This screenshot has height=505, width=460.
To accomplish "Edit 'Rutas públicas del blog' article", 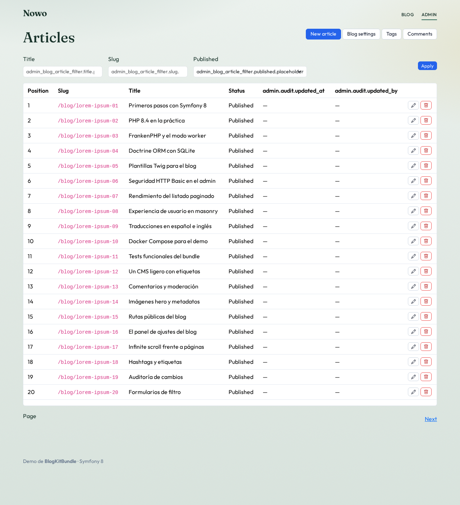I will (413, 316).
